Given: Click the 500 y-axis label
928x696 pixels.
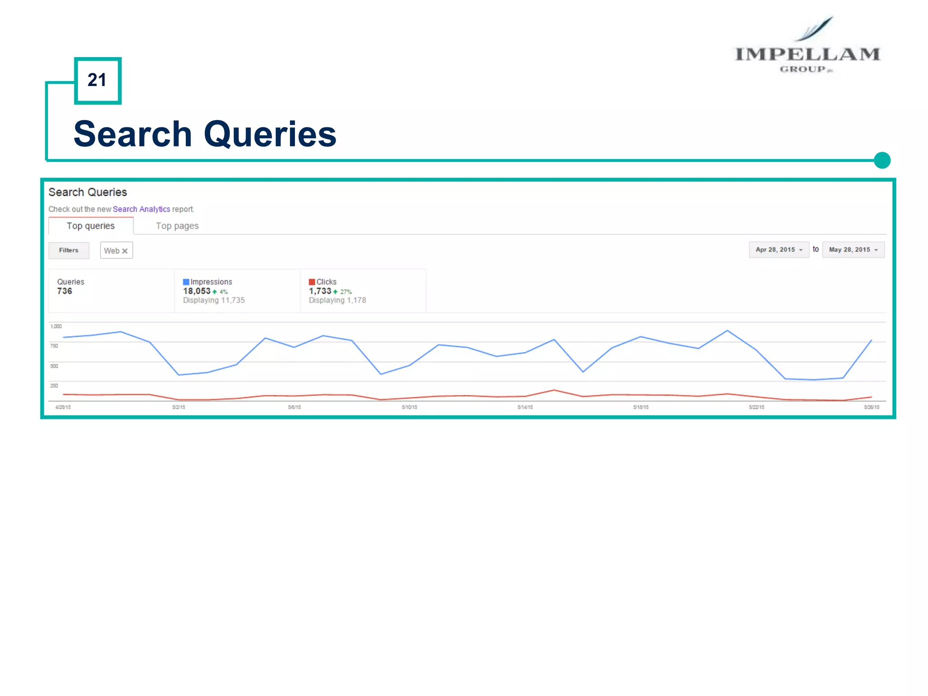Looking at the screenshot, I should pyautogui.click(x=54, y=366).
